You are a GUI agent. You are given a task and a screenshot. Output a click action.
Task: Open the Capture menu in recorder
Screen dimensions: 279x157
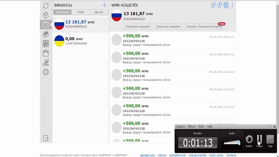[x=180, y=126]
